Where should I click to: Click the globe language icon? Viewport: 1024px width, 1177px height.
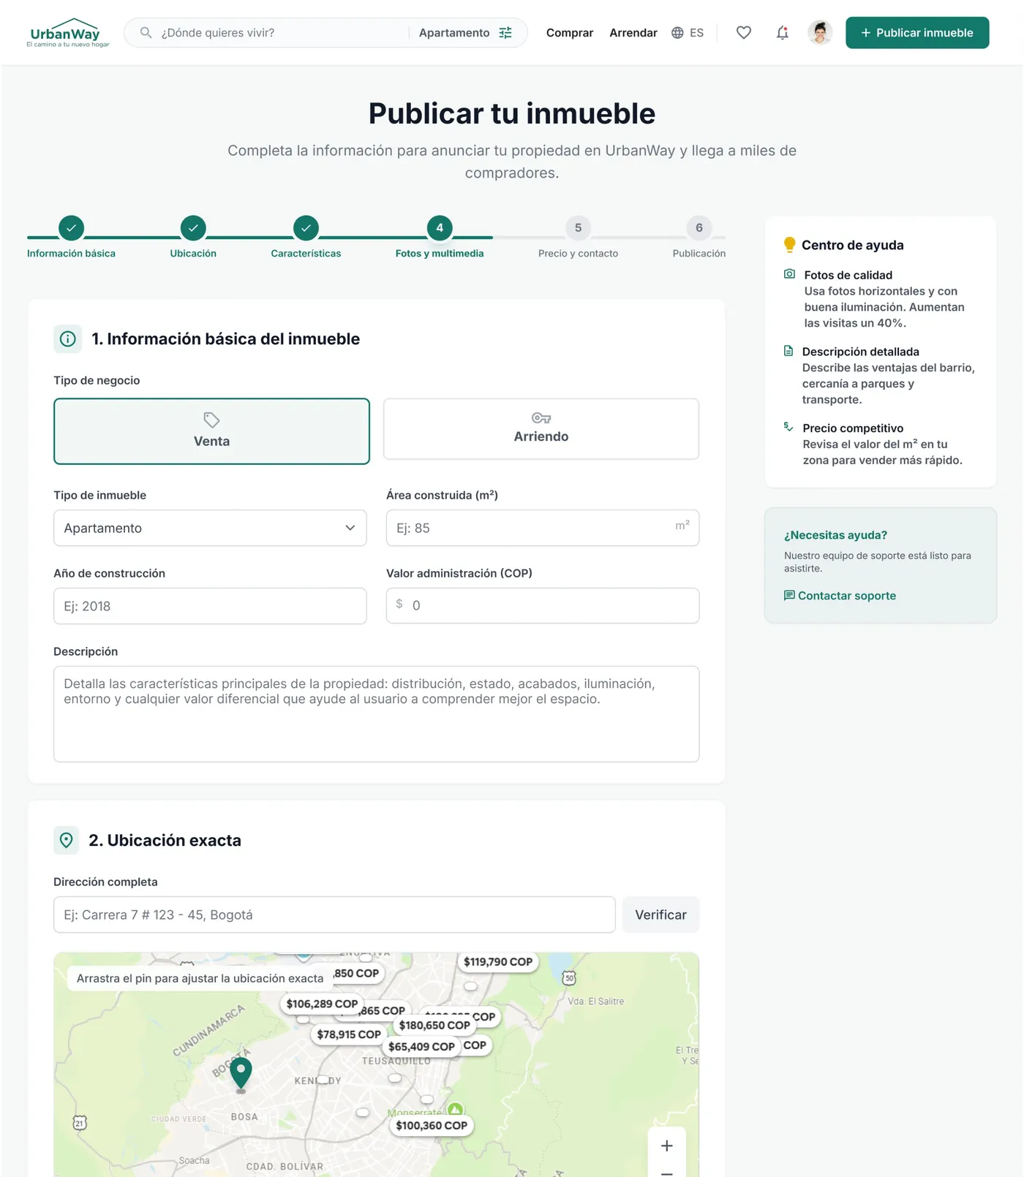click(x=677, y=33)
